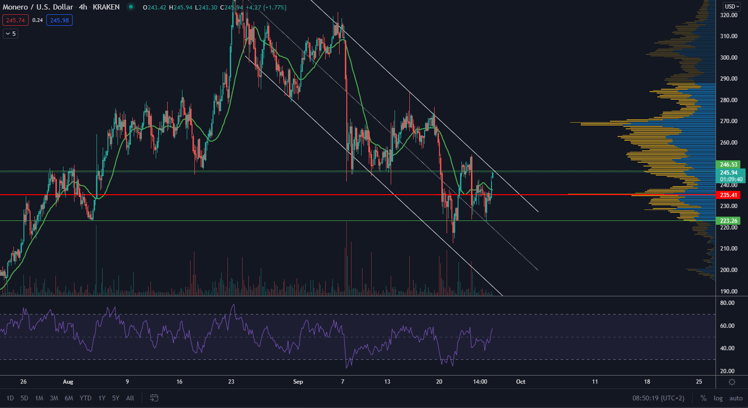The height and width of the screenshot is (408, 748).
Task: Click the Aug date label on time axis
Action: click(x=68, y=382)
